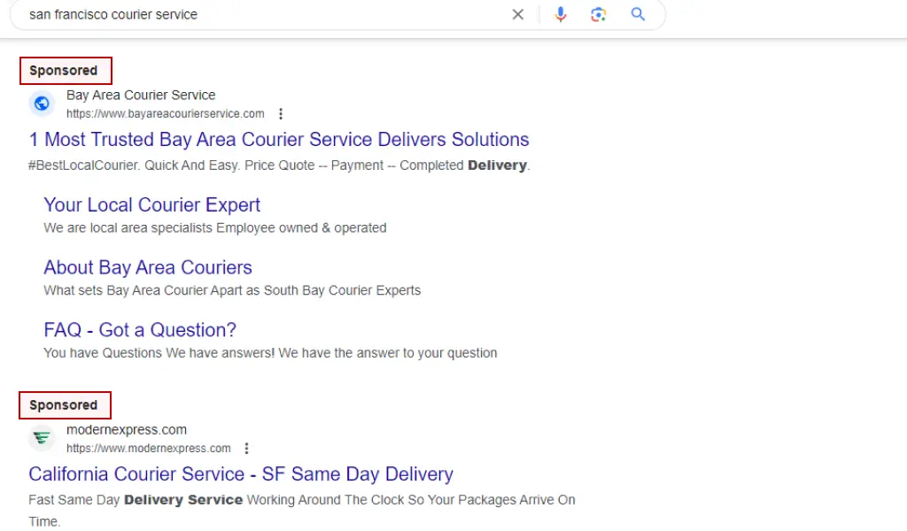This screenshot has width=907, height=531.
Task: Open "FAQ - Got a Question?" sitelink
Action: [x=140, y=330]
